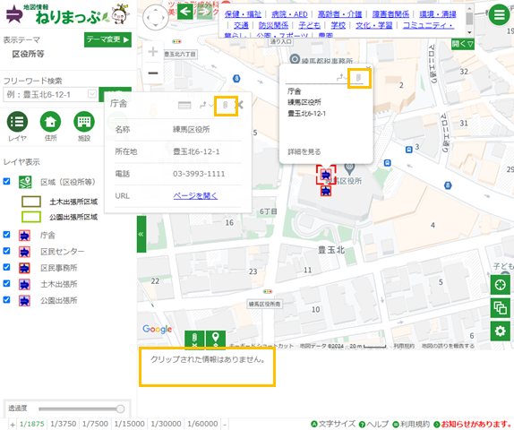Click the green back arrow button
Viewport: 514px width, 430px height.
(185, 12)
